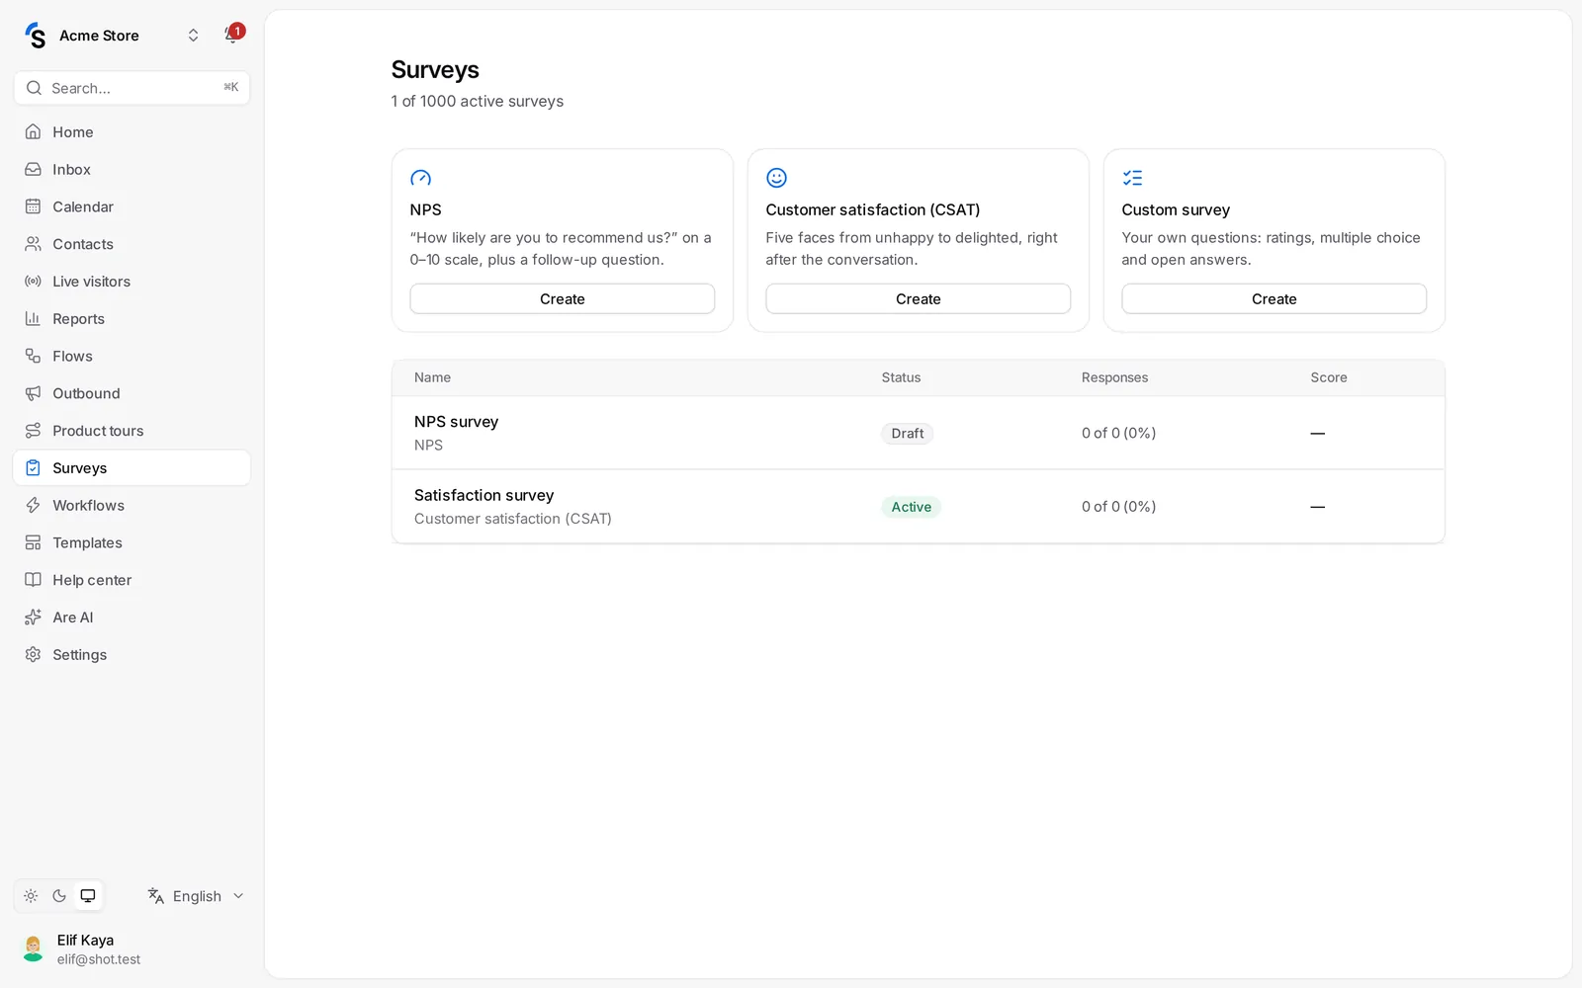
Task: Switch to light theme
Action: pos(31,896)
